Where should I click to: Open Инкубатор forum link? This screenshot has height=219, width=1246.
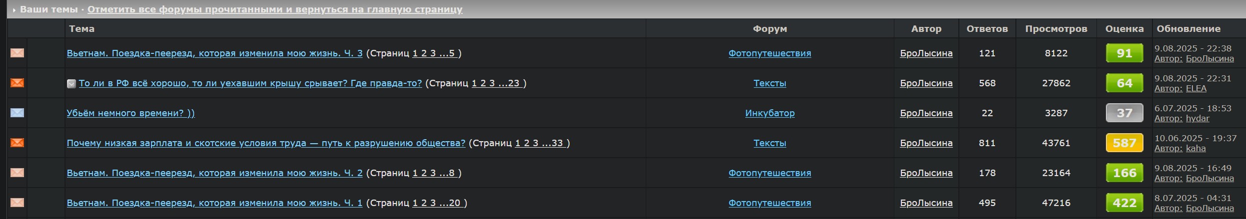click(x=769, y=113)
